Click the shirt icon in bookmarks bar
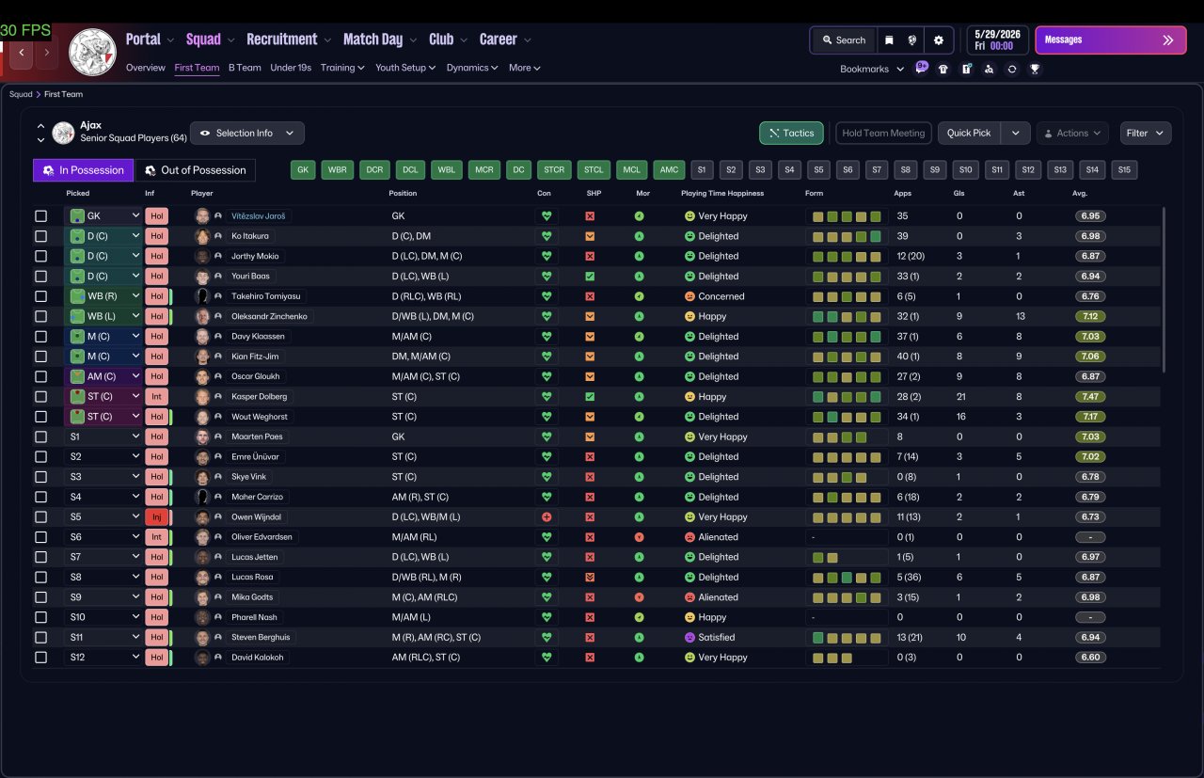 point(943,69)
